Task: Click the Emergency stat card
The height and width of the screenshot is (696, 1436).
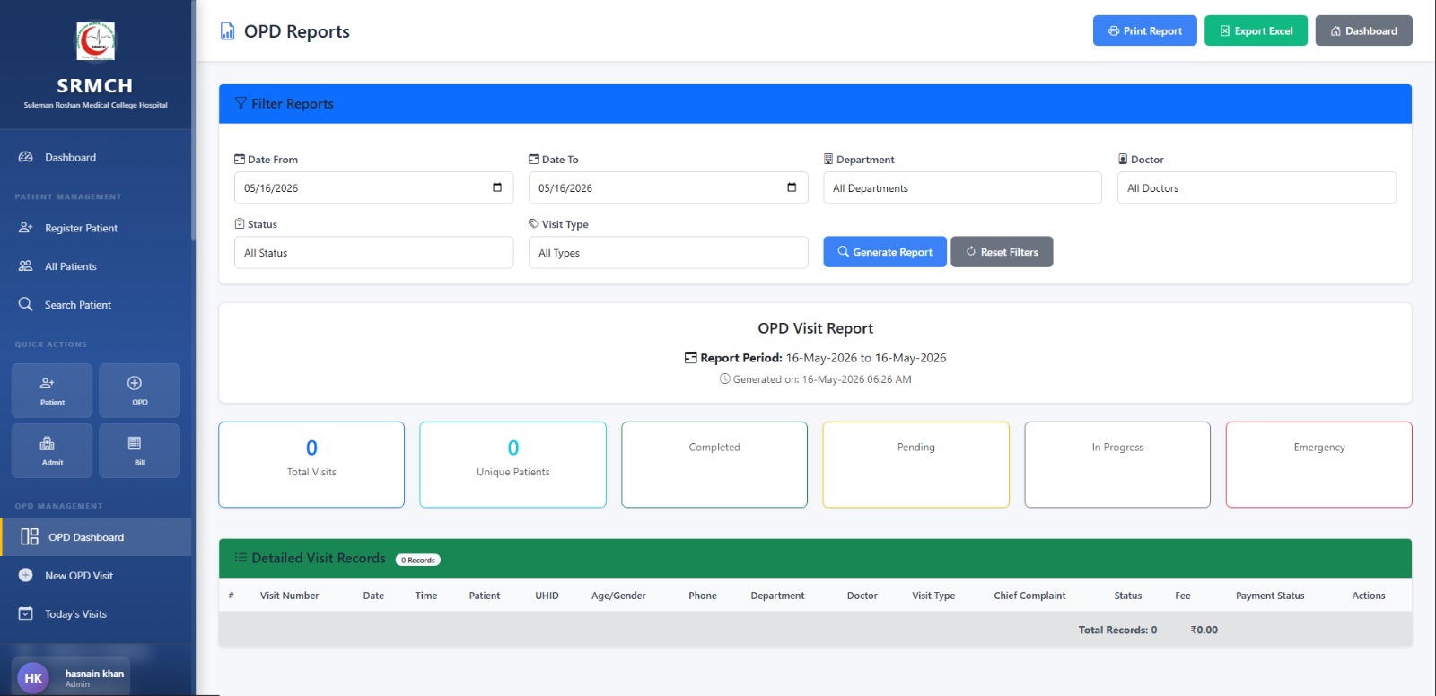Action: tap(1319, 465)
